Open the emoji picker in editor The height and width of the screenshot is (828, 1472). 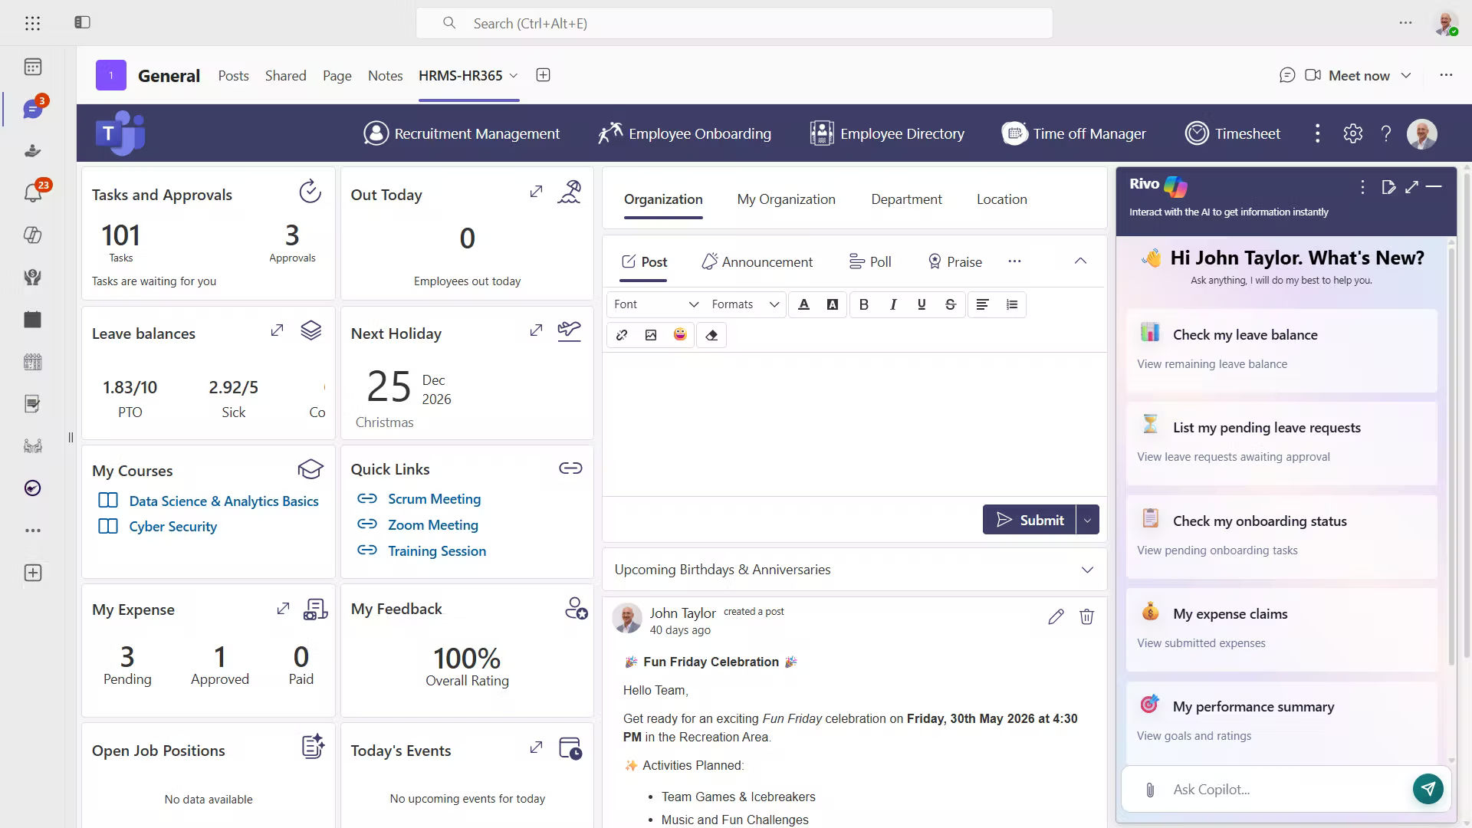click(680, 335)
